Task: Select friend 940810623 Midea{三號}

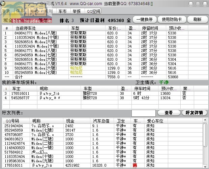Action: (102, 139)
